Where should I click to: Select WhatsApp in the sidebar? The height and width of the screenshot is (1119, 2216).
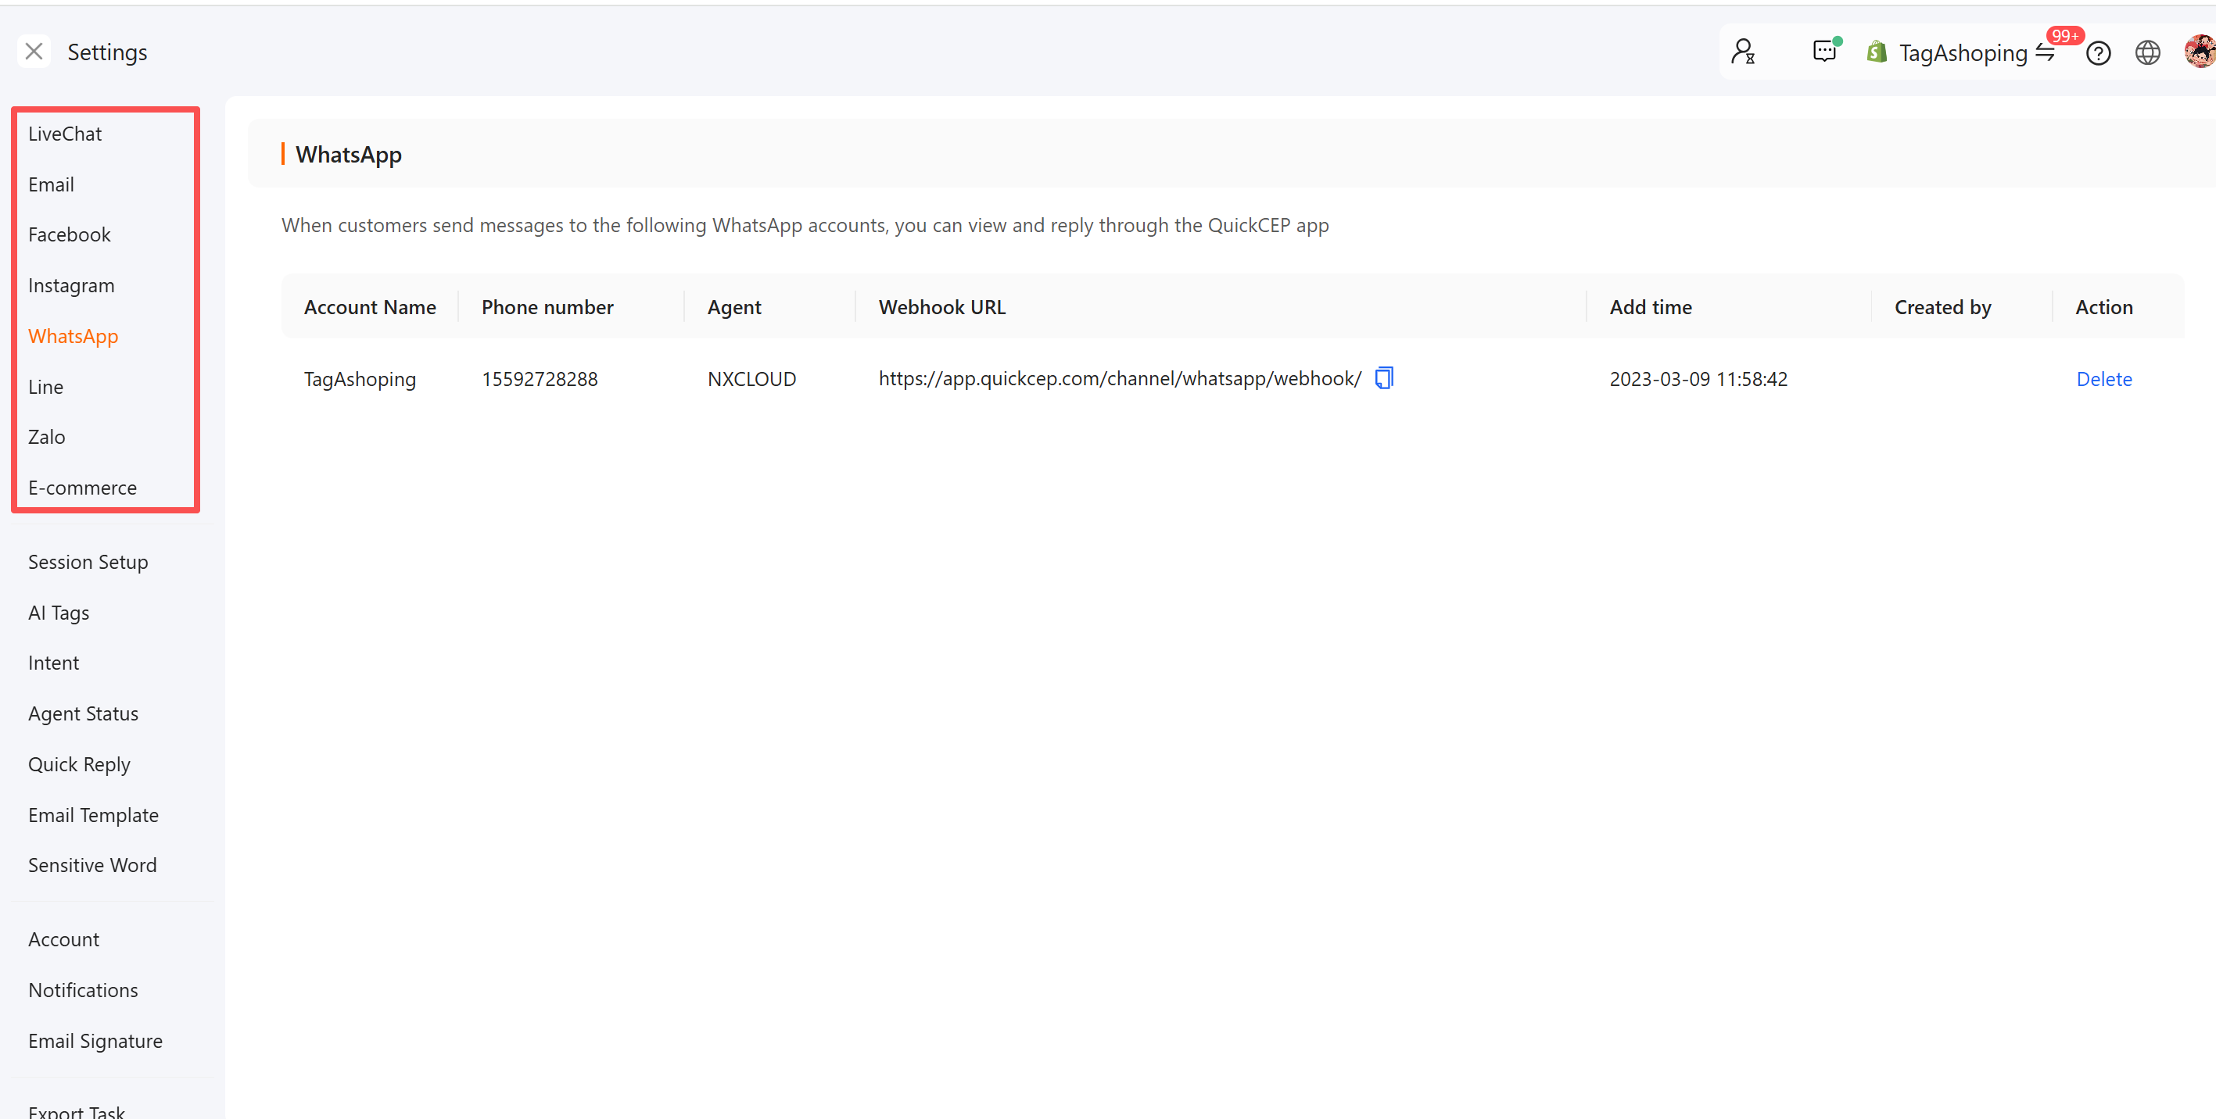[x=74, y=336]
